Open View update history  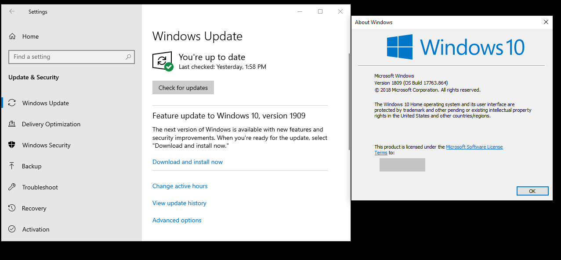(x=179, y=203)
